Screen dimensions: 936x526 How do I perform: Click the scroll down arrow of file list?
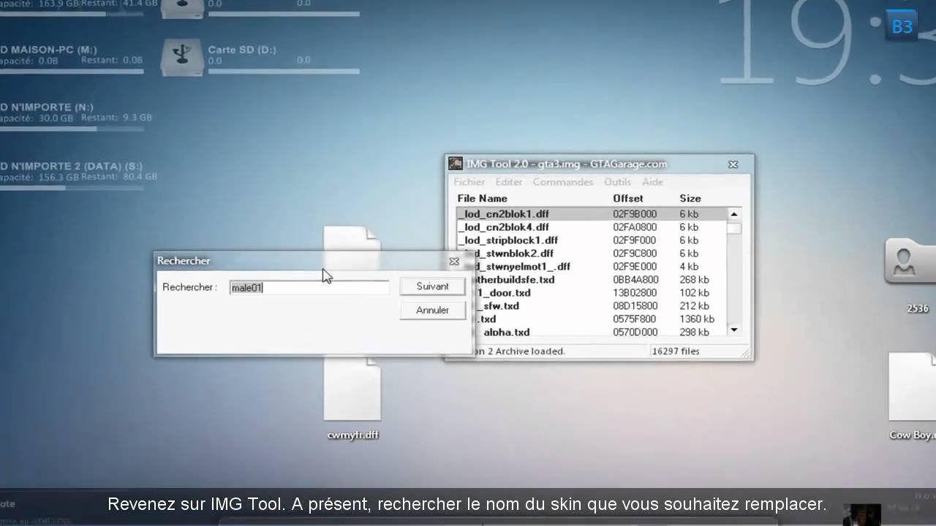[734, 330]
